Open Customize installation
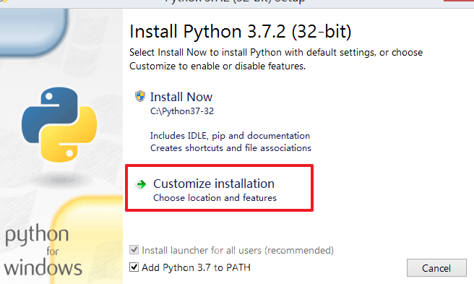The width and height of the screenshot is (474, 284). pos(220,188)
